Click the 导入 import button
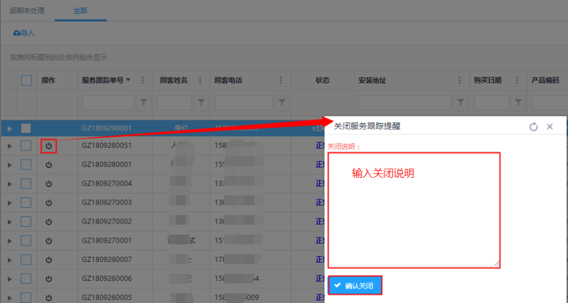The width and height of the screenshot is (568, 303). 23,33
